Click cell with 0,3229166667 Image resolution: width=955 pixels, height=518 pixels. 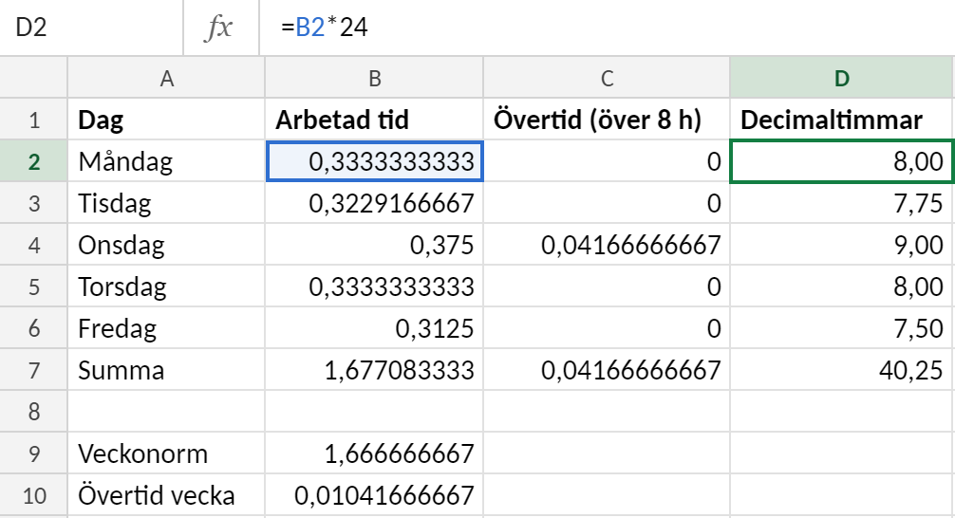375,203
